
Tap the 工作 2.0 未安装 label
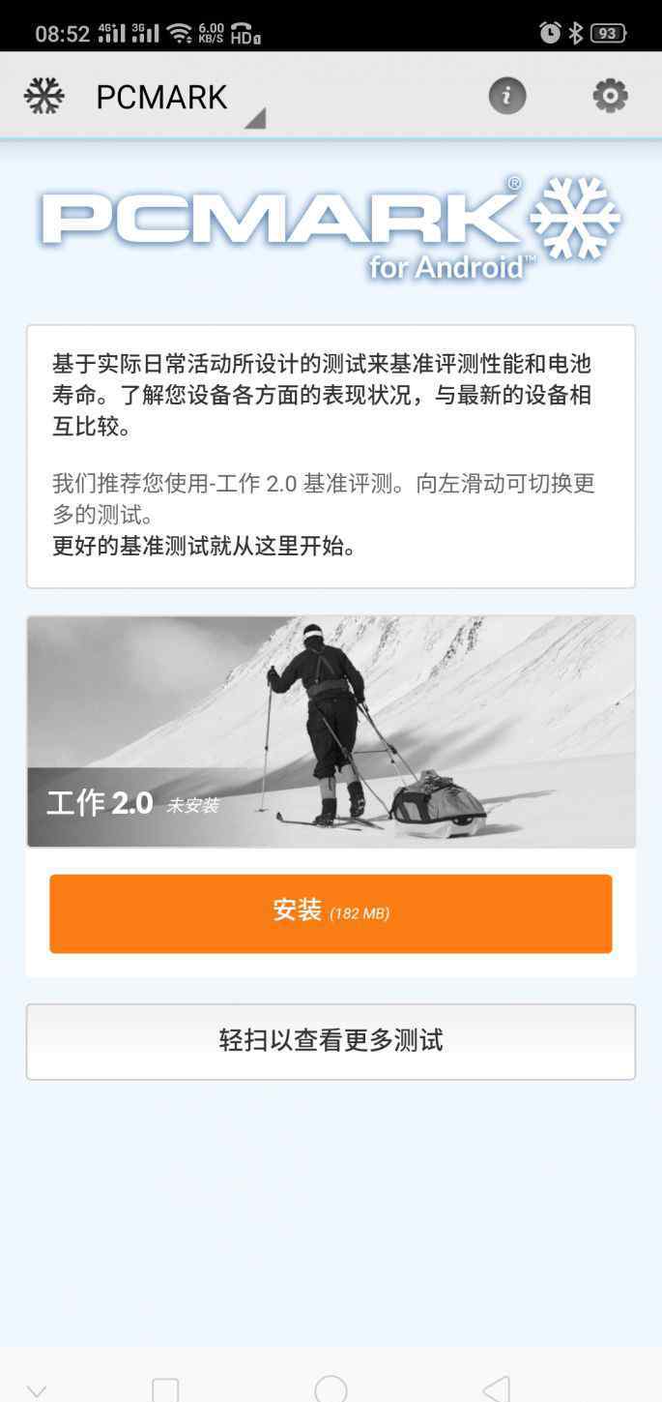click(x=132, y=803)
